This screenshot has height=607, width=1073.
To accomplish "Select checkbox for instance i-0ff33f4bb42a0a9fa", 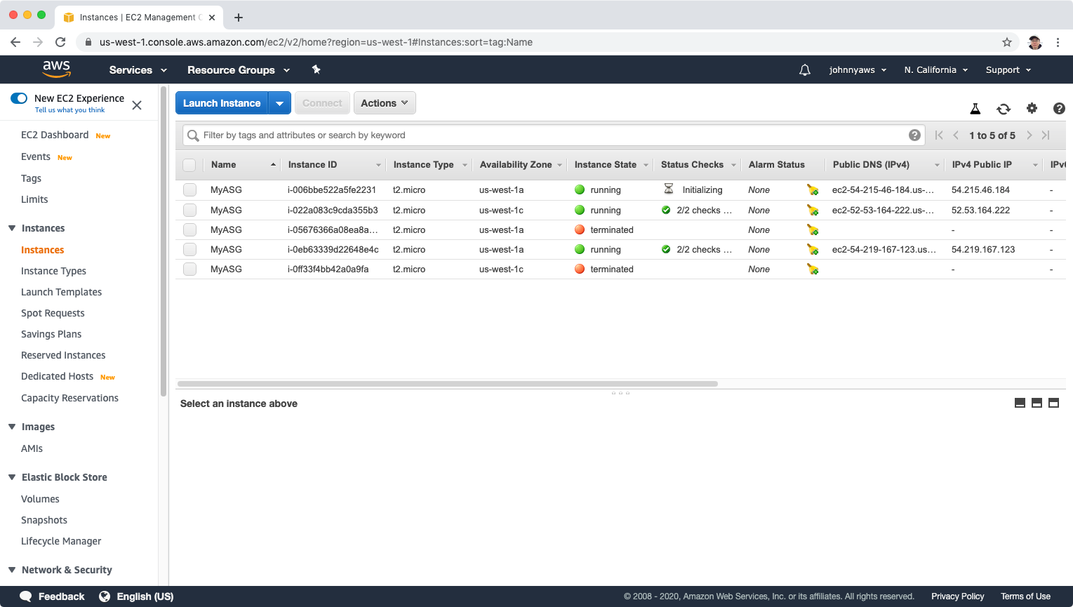I will 189,269.
